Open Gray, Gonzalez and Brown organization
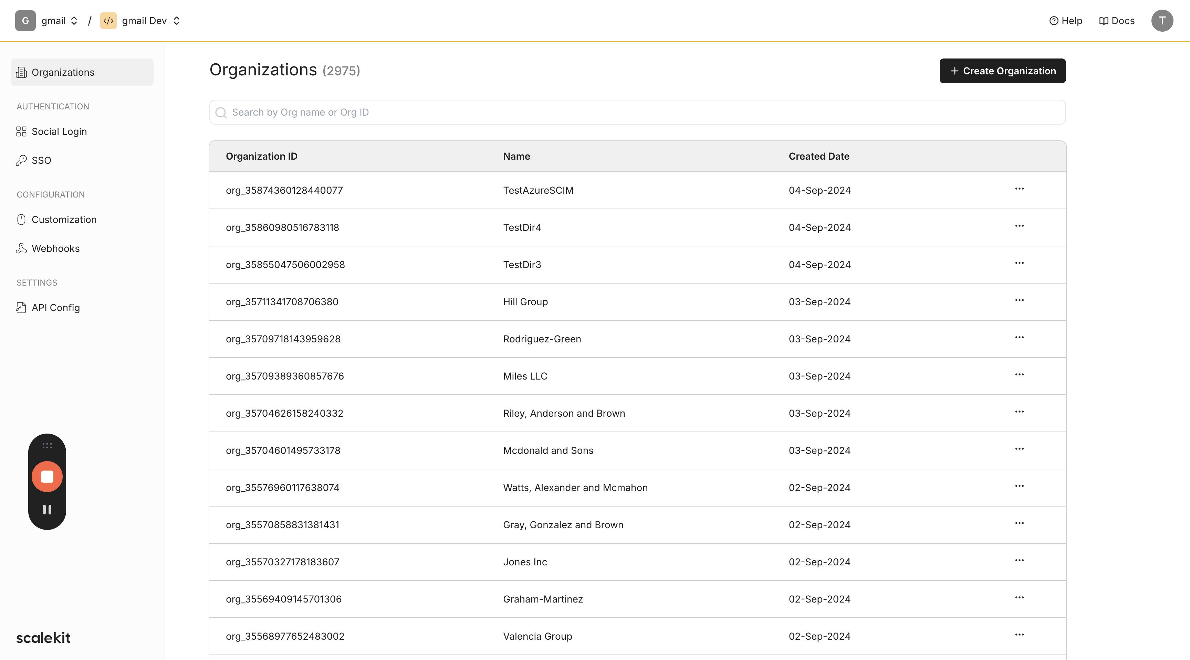Viewport: 1190px width, 660px height. pyautogui.click(x=563, y=525)
